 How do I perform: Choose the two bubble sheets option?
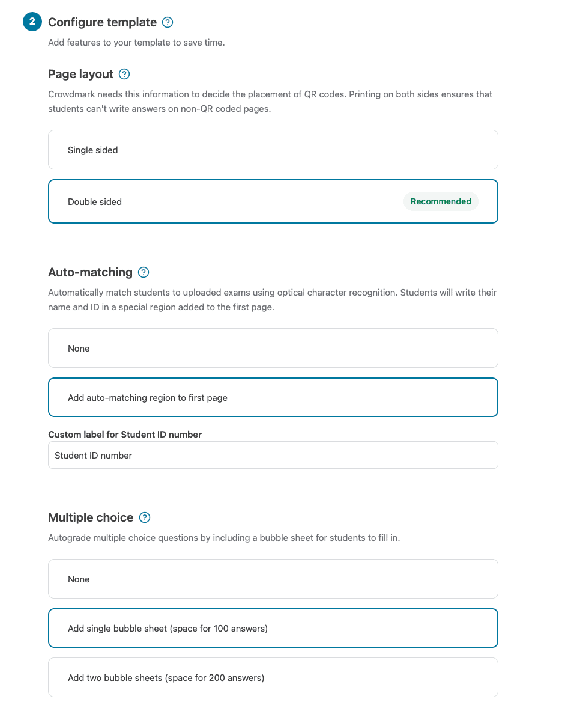coord(273,677)
